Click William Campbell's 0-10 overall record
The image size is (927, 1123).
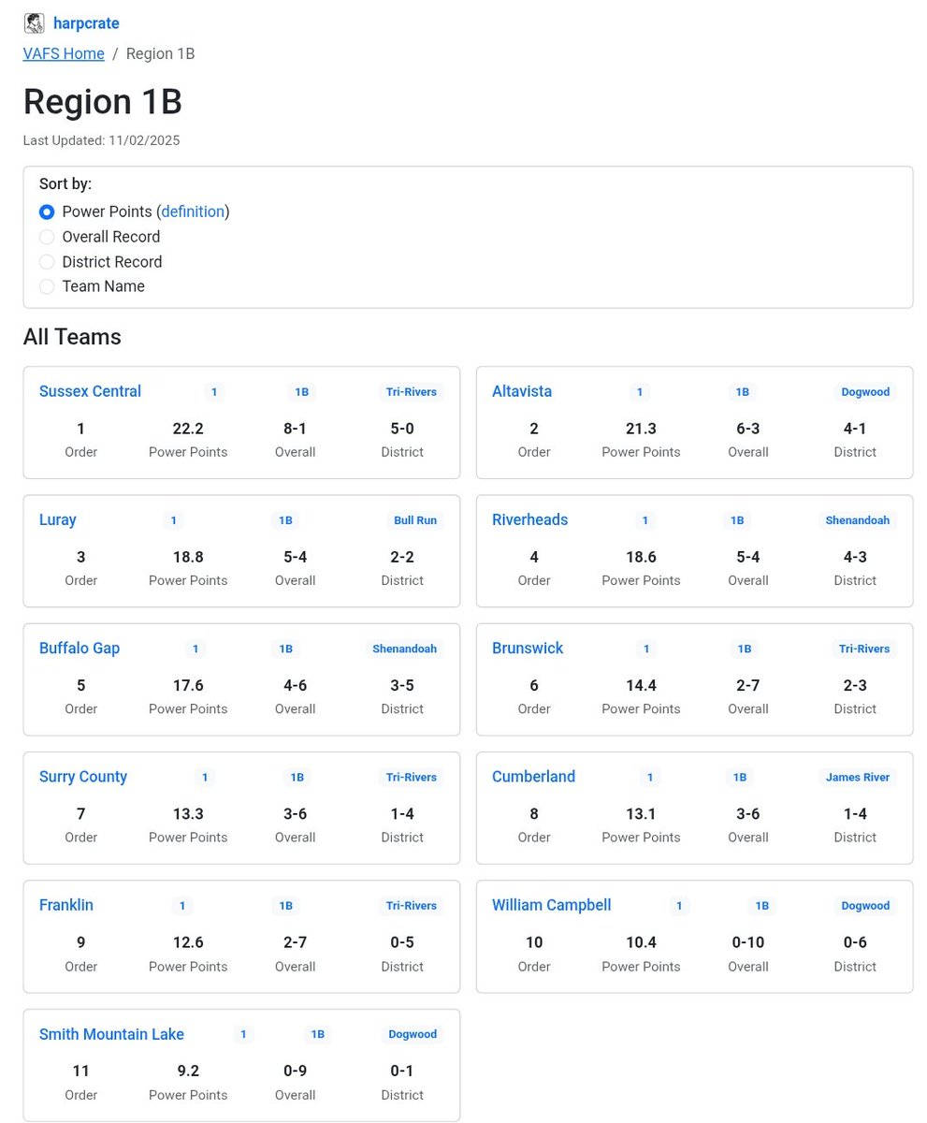(x=748, y=942)
